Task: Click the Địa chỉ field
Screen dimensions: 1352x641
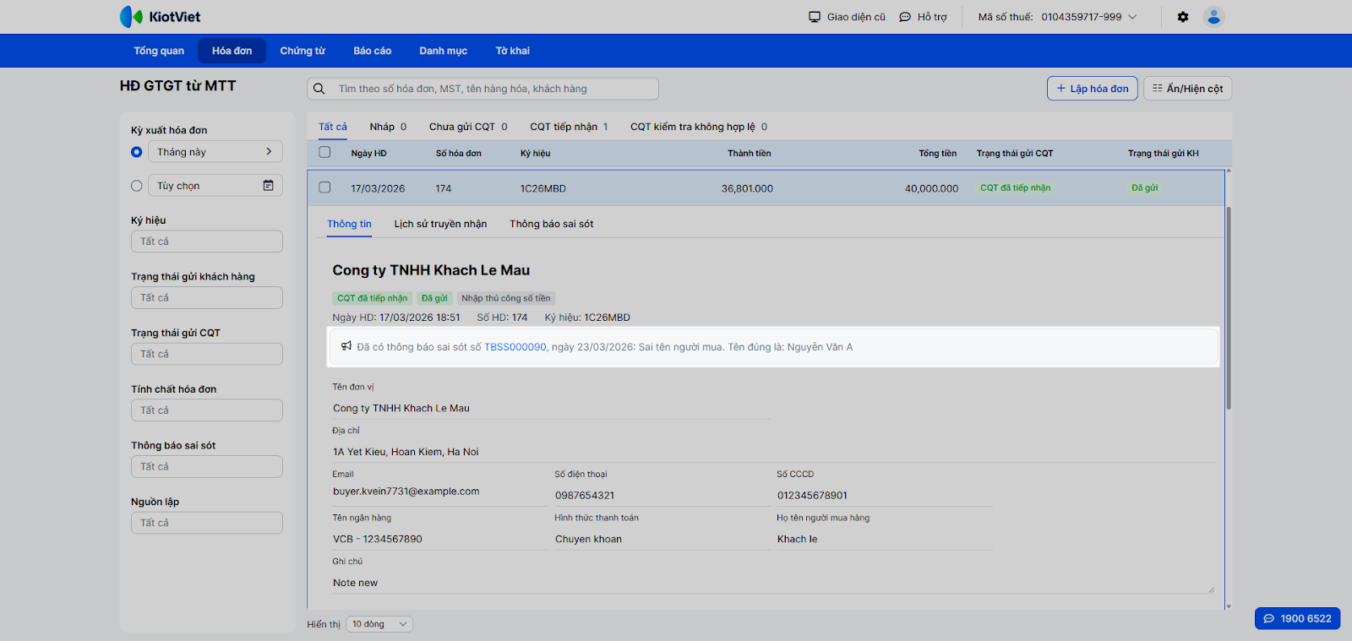Action: (773, 452)
